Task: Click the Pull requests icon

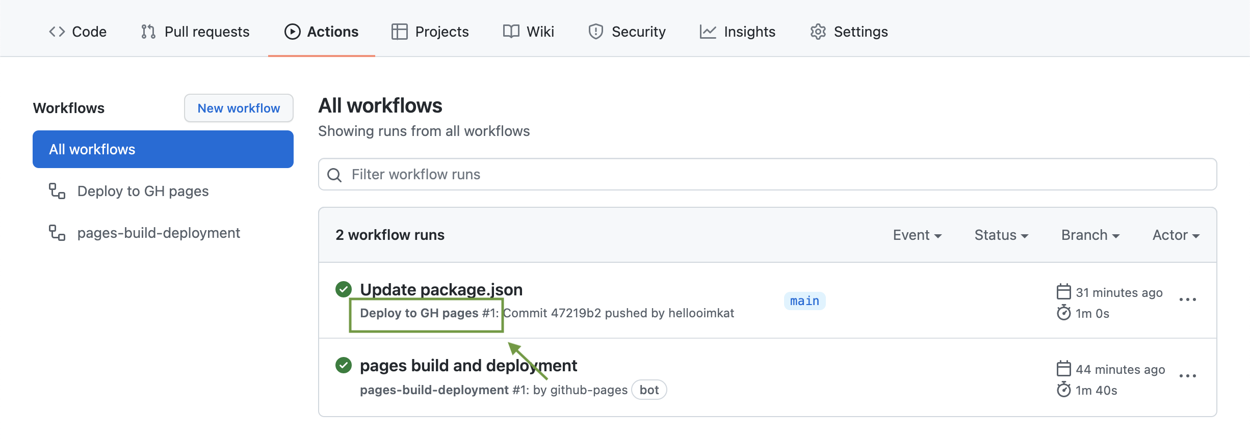Action: click(148, 32)
